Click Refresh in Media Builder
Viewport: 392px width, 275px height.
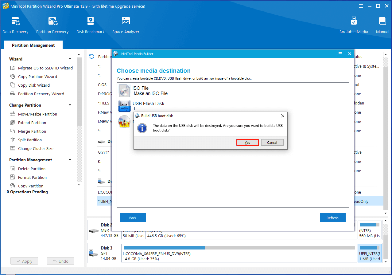(332, 218)
